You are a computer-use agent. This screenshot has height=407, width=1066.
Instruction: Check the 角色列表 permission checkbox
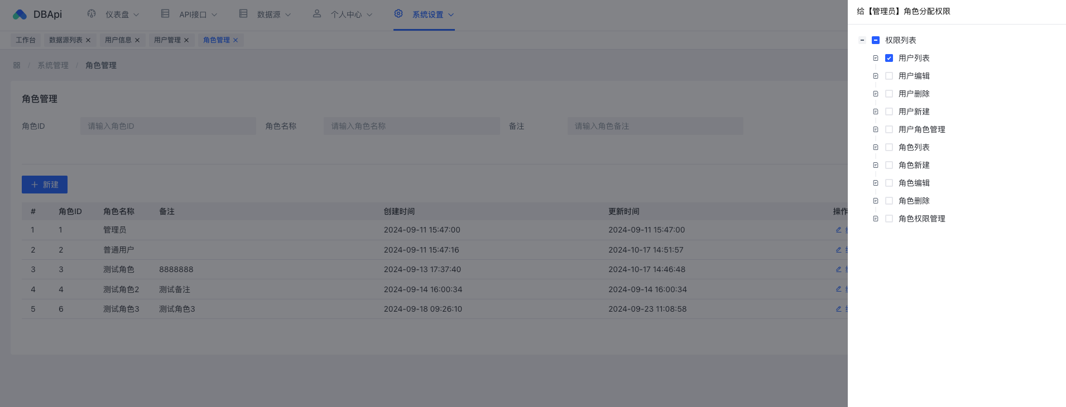[889, 147]
